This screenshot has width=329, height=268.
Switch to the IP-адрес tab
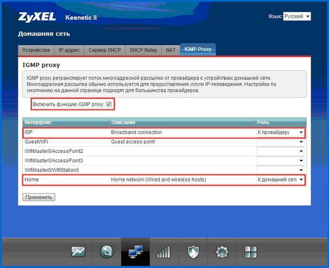point(69,50)
